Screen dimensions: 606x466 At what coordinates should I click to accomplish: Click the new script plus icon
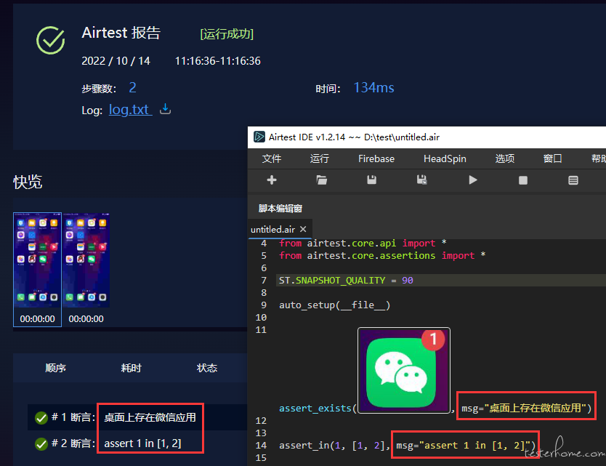272,180
